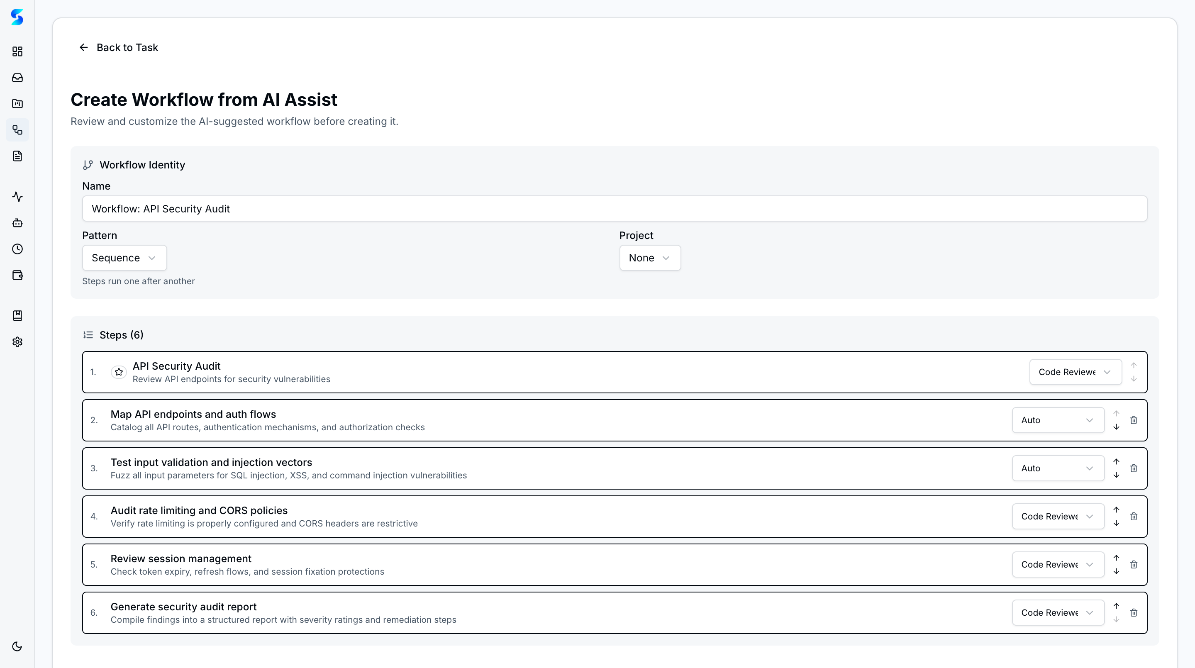Viewport: 1195px width, 668px height.
Task: Open Settings via the gear icon
Action: [x=17, y=342]
